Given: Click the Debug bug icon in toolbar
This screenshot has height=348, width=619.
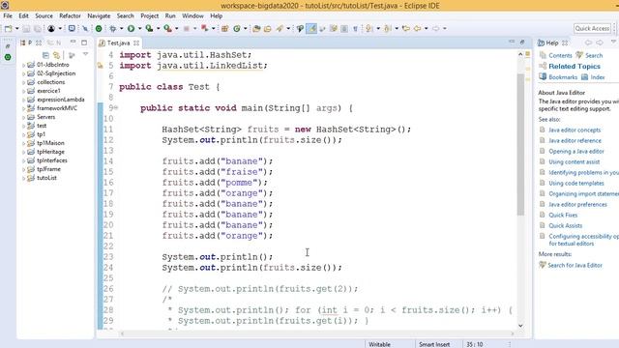Looking at the screenshot, I should click(113, 28).
